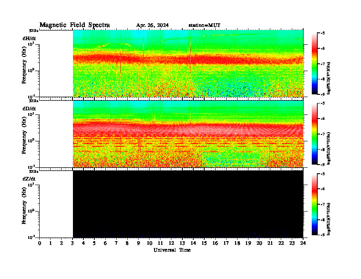Click hour 20 on the Universal Time axis
The height and width of the screenshot is (279, 361).
[259, 243]
